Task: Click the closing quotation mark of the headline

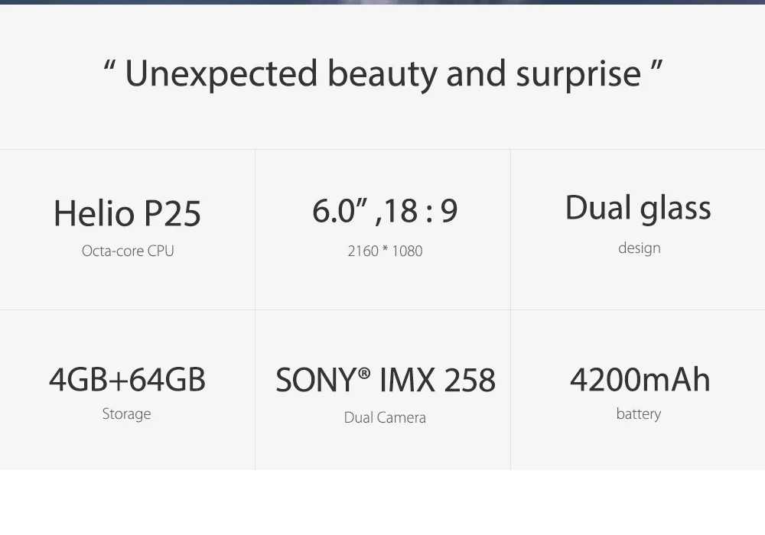Action: 656,65
